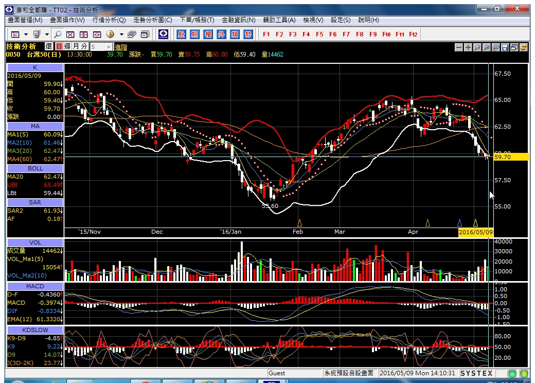Image resolution: width=535 pixels, height=383 pixels.
Task: Click the gold coin toolbar icon
Action: tap(110, 34)
